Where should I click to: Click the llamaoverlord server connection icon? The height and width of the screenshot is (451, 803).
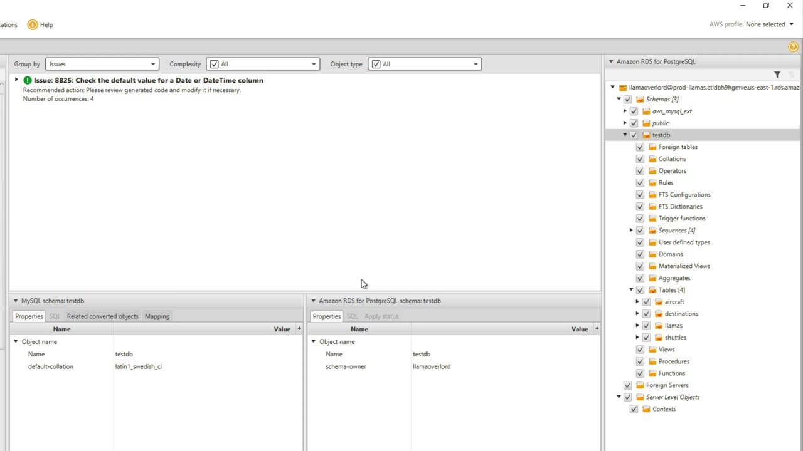[x=623, y=88]
